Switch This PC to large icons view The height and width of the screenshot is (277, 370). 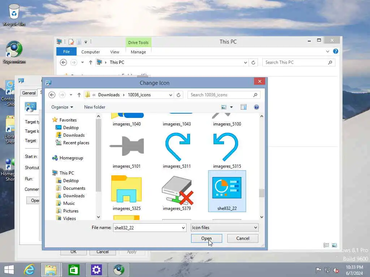click(x=334, y=245)
